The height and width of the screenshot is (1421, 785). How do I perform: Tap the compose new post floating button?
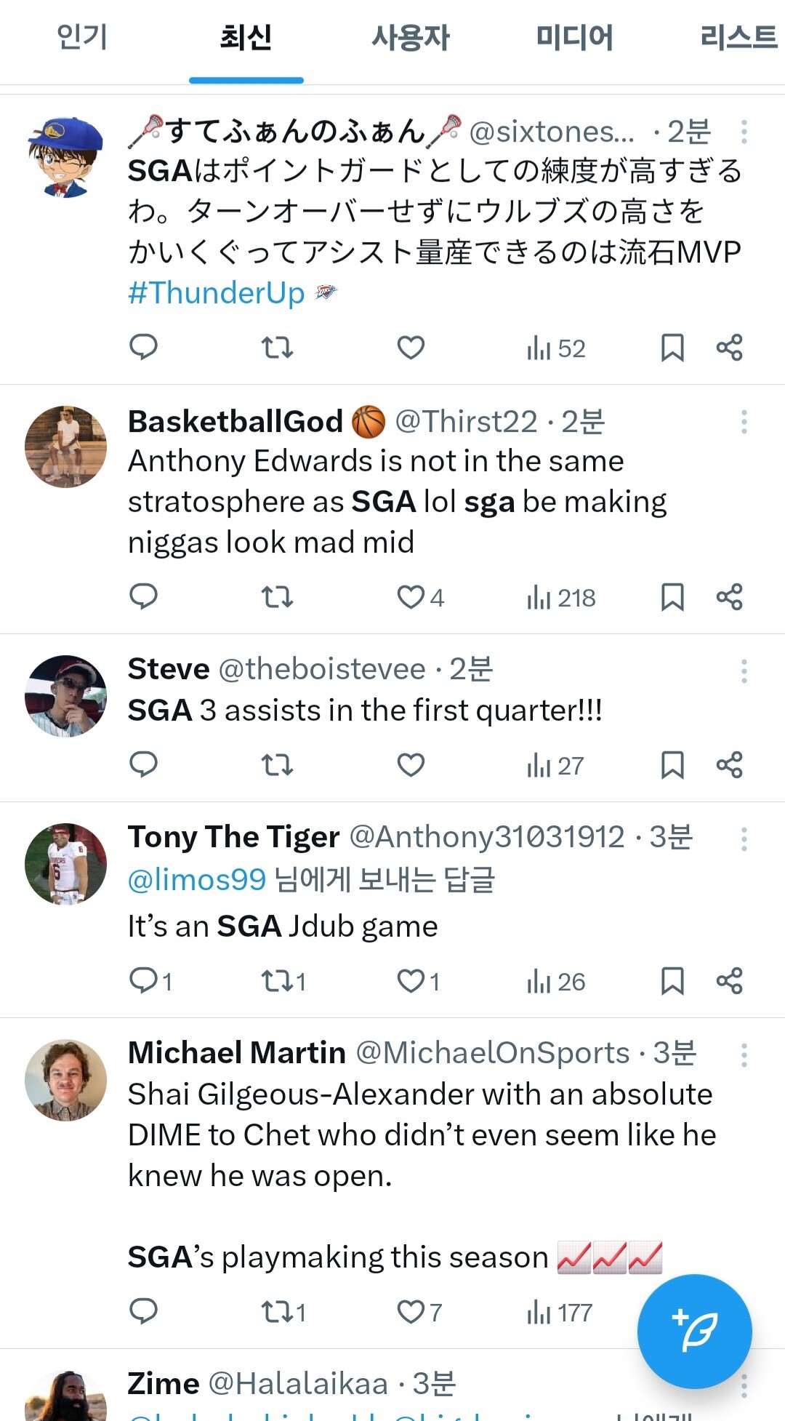point(694,1331)
